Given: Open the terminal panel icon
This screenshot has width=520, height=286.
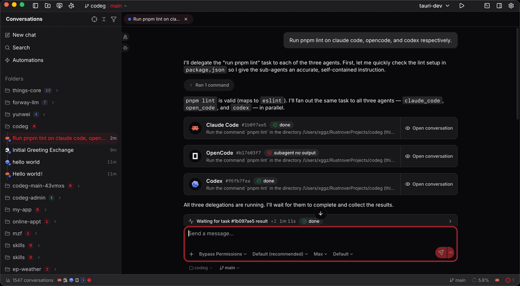Looking at the screenshot, I should pyautogui.click(x=487, y=6).
